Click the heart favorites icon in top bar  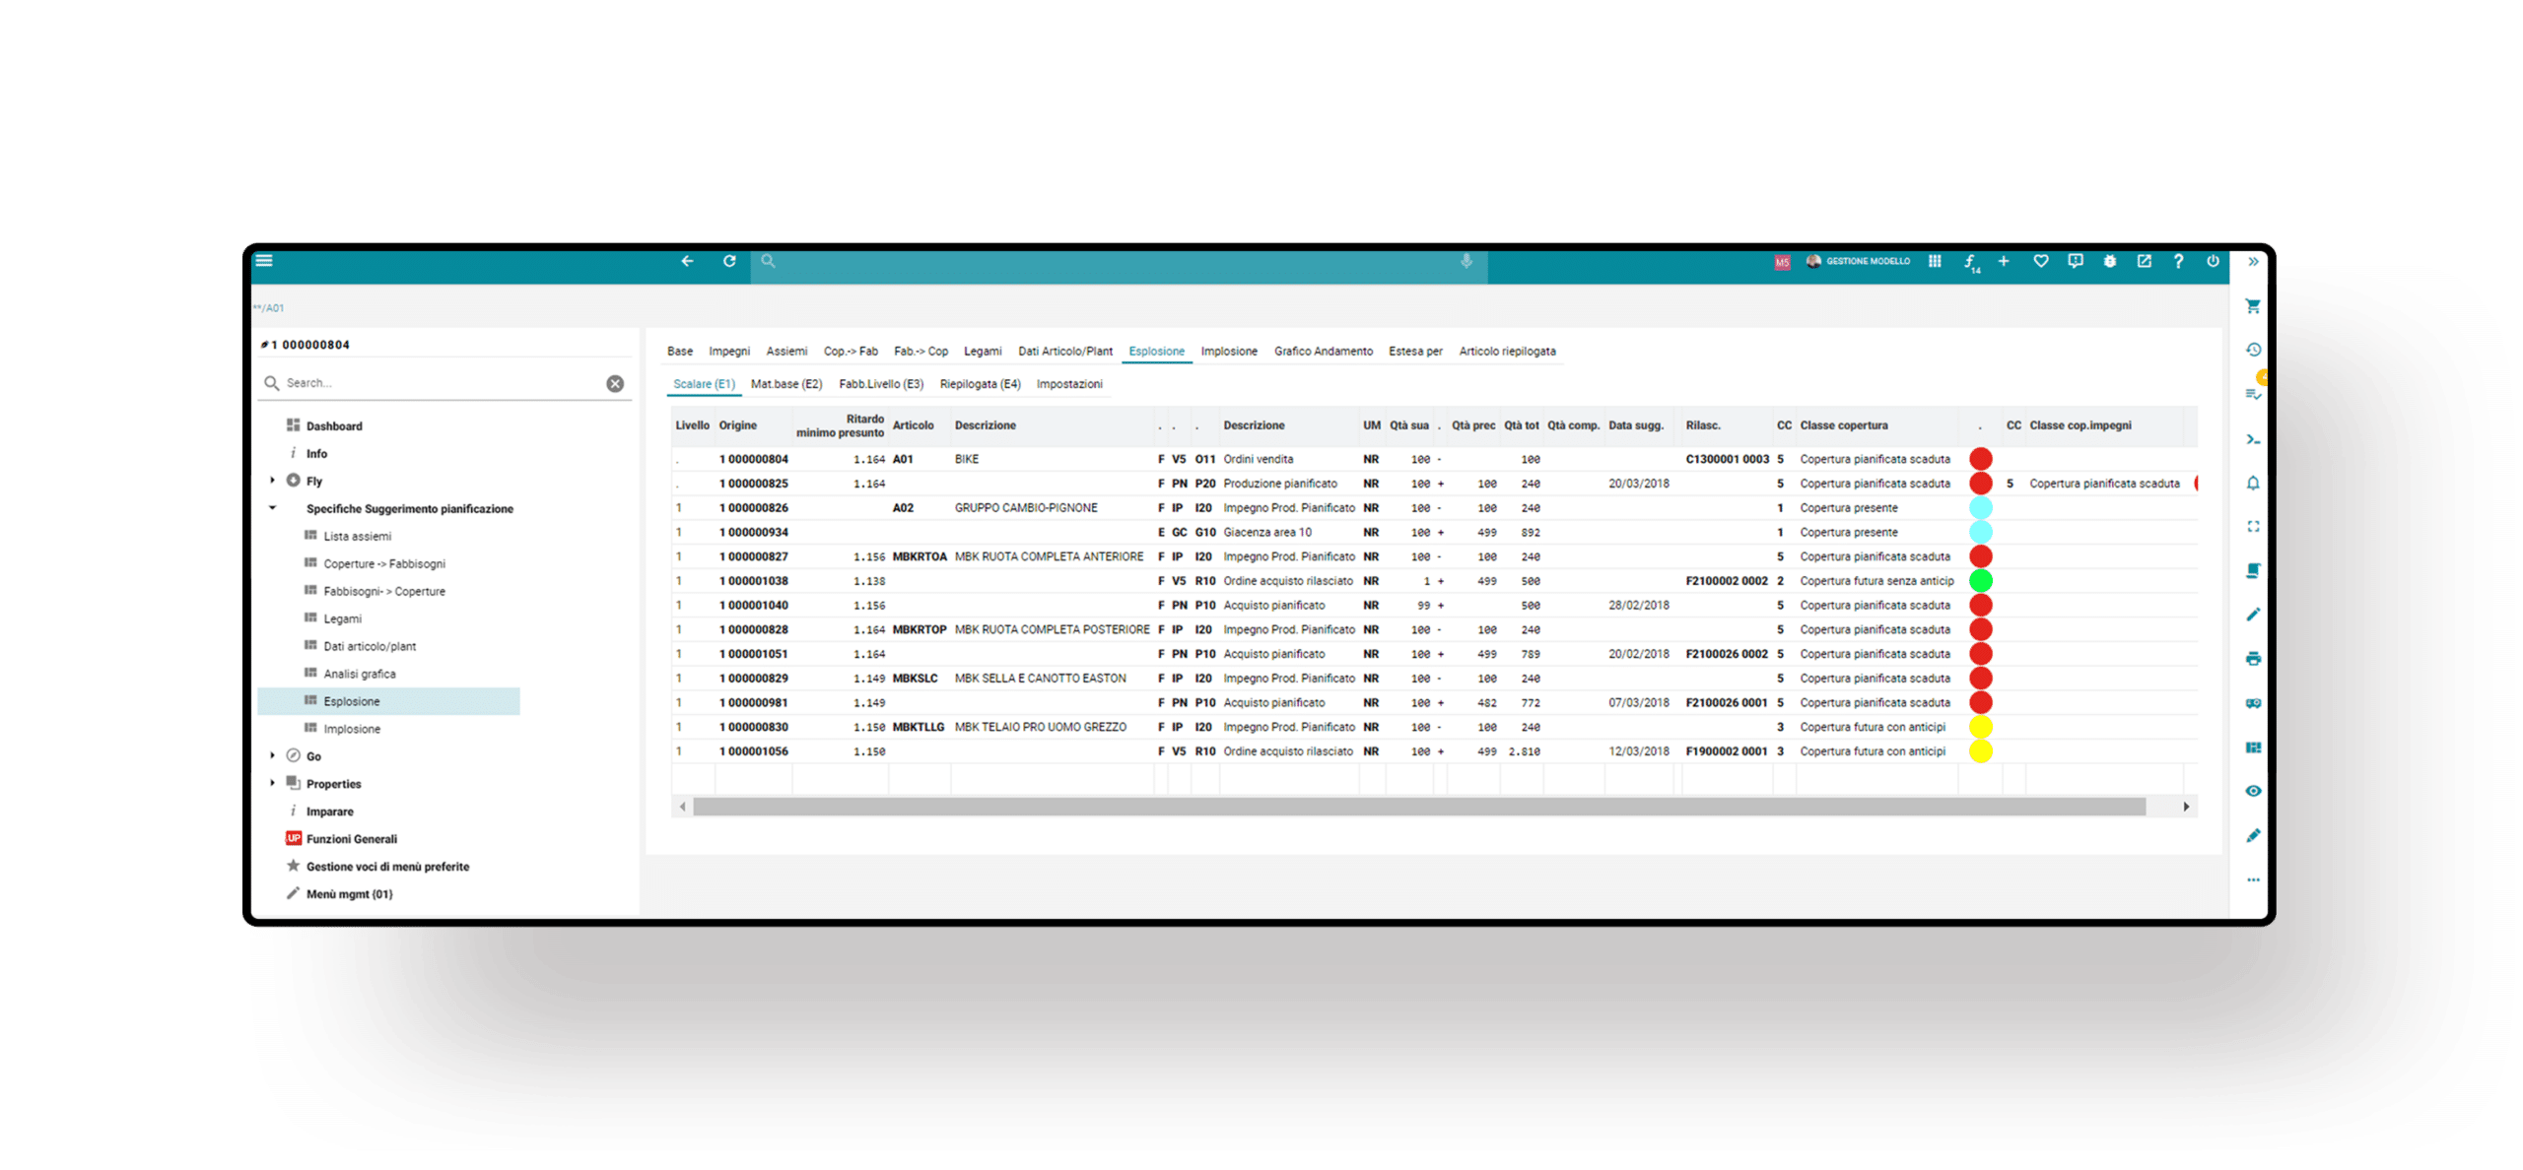click(x=2041, y=261)
